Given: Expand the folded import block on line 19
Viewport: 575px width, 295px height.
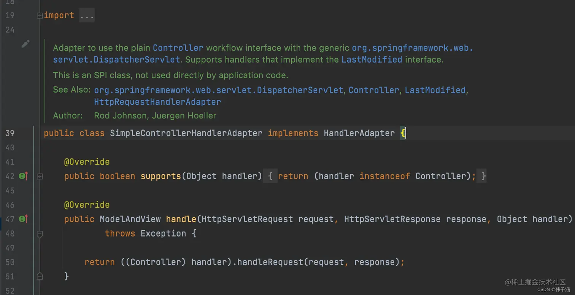Looking at the screenshot, I should pos(40,16).
